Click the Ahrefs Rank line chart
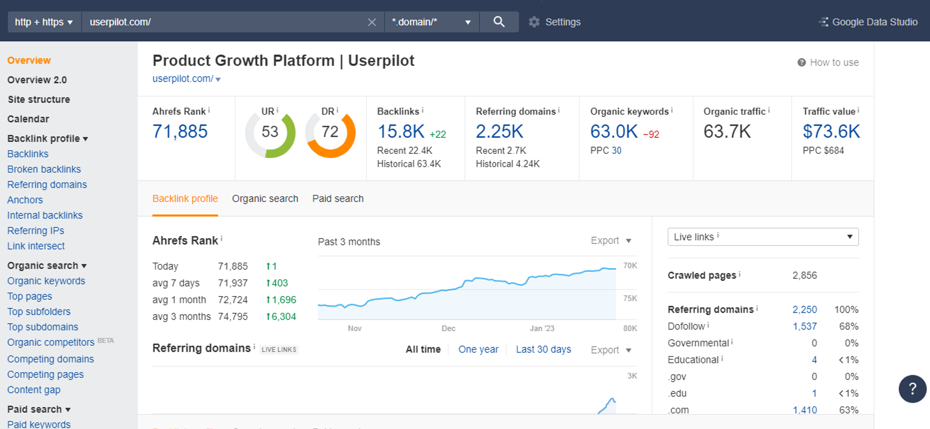 pyautogui.click(x=467, y=293)
